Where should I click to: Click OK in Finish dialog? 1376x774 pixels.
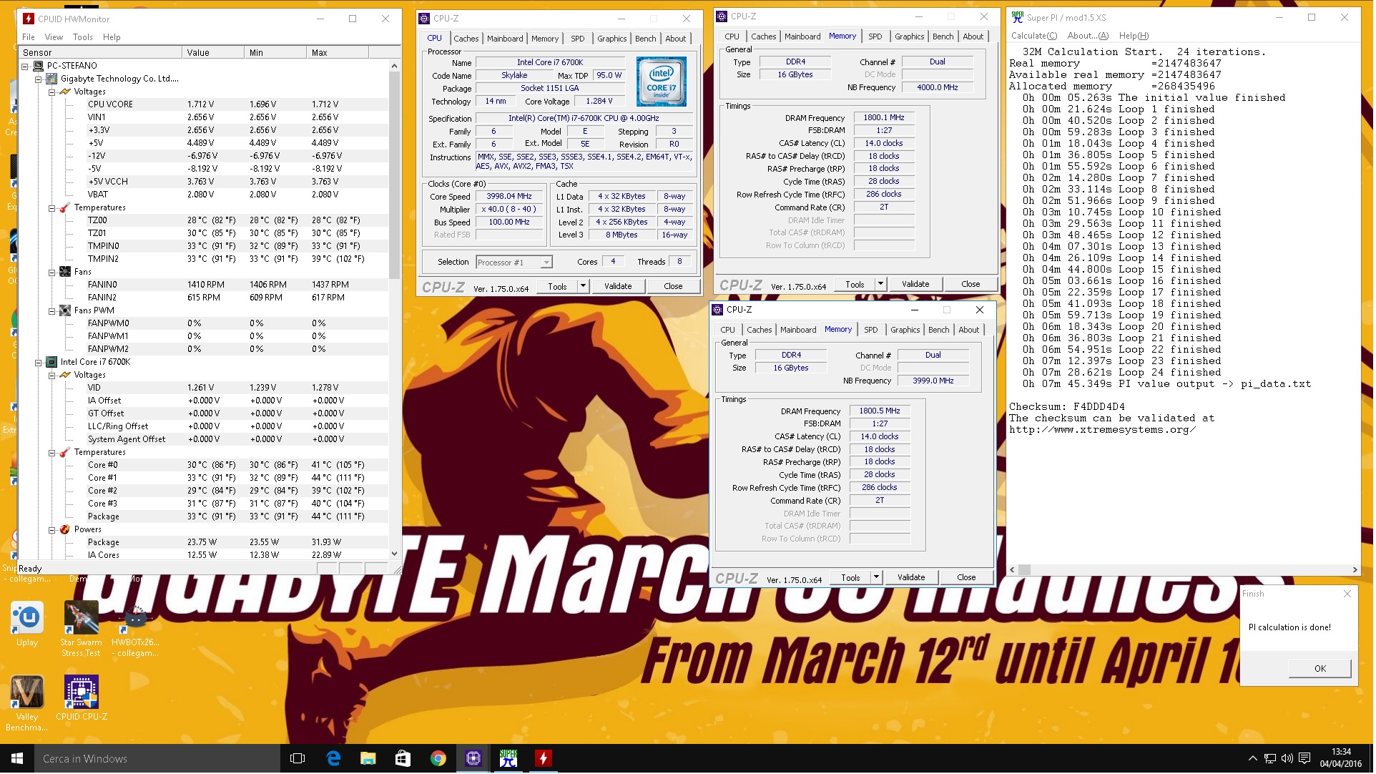tap(1320, 669)
